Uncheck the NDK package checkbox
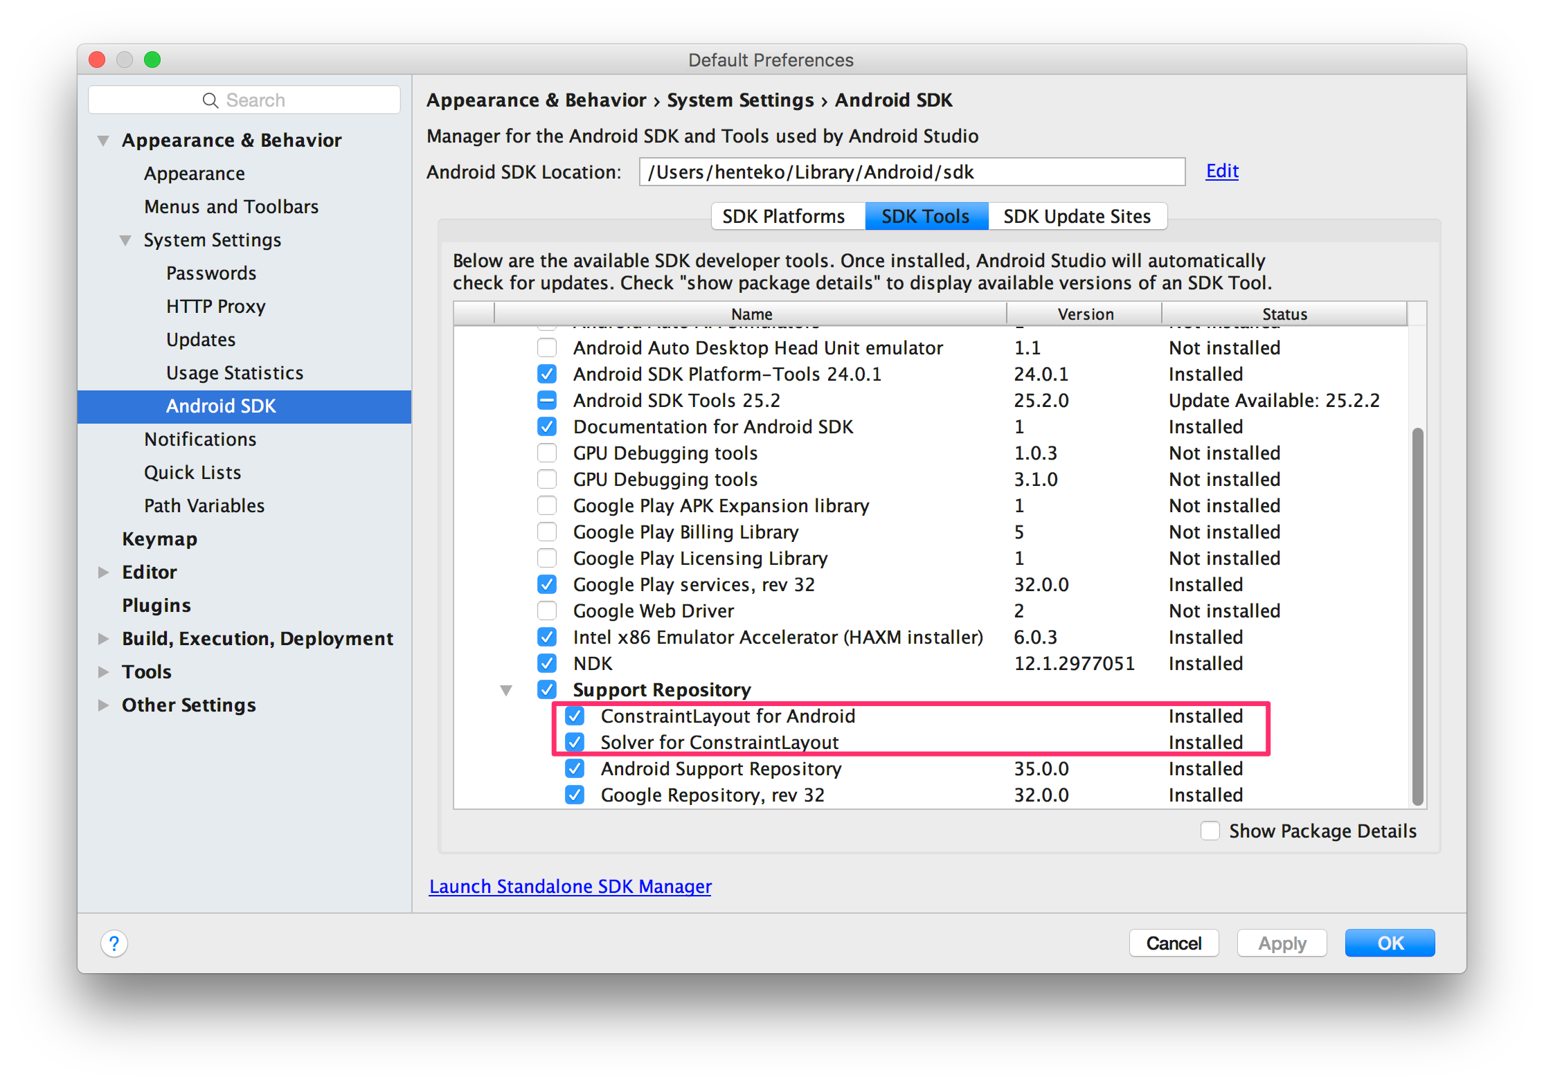Viewport: 1544px width, 1084px height. click(x=547, y=663)
